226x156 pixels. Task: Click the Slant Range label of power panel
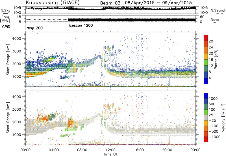8,59
